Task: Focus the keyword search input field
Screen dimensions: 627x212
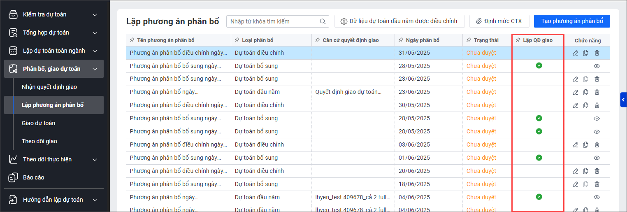Action: click(274, 21)
